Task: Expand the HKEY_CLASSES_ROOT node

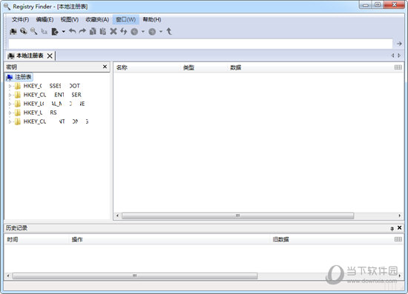Action: point(10,86)
